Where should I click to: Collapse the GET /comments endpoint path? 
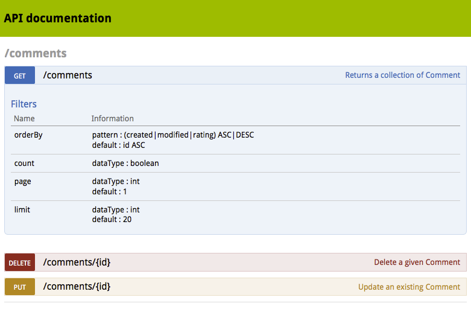pos(68,75)
